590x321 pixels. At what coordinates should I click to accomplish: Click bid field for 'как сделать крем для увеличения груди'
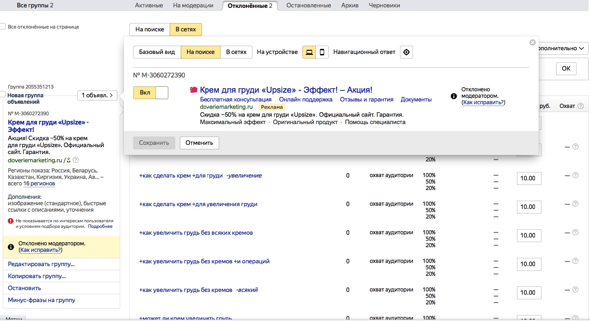tap(529, 207)
